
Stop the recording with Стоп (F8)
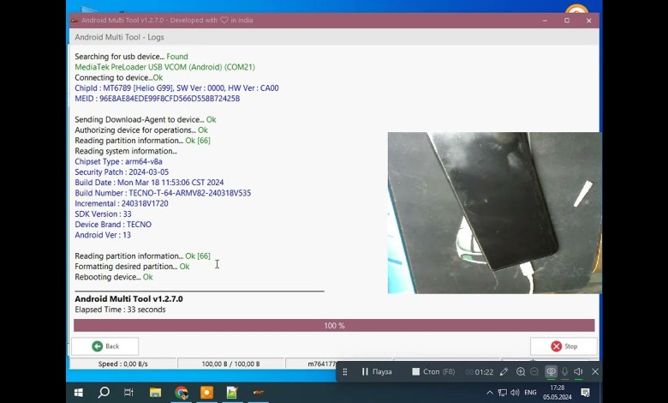(x=433, y=372)
